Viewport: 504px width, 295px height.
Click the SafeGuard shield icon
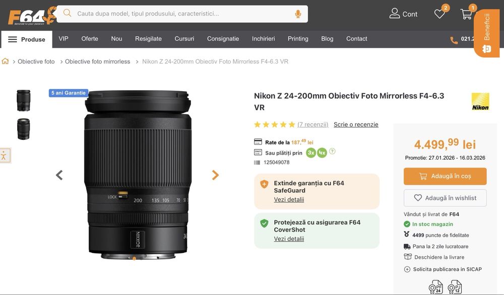[x=264, y=184]
